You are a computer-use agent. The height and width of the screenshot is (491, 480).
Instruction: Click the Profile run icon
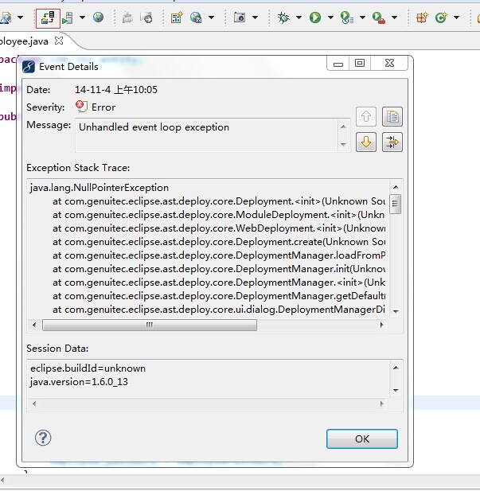click(x=347, y=18)
